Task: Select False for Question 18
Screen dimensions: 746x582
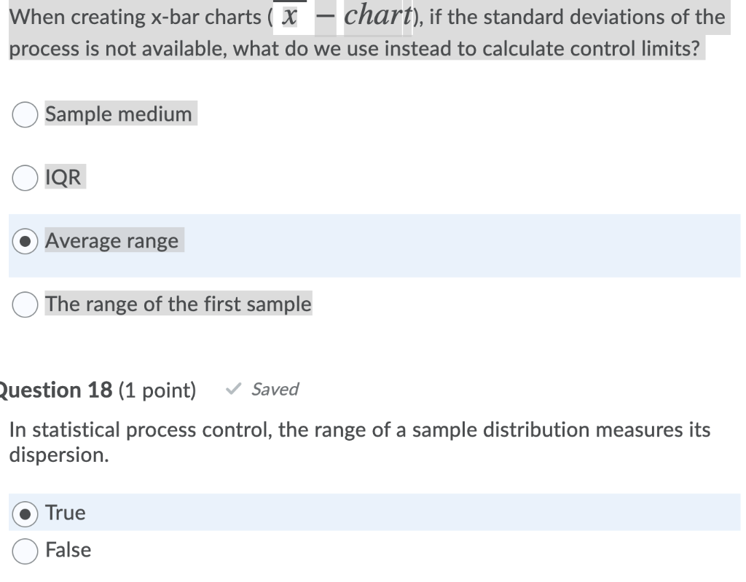Action: pos(25,550)
